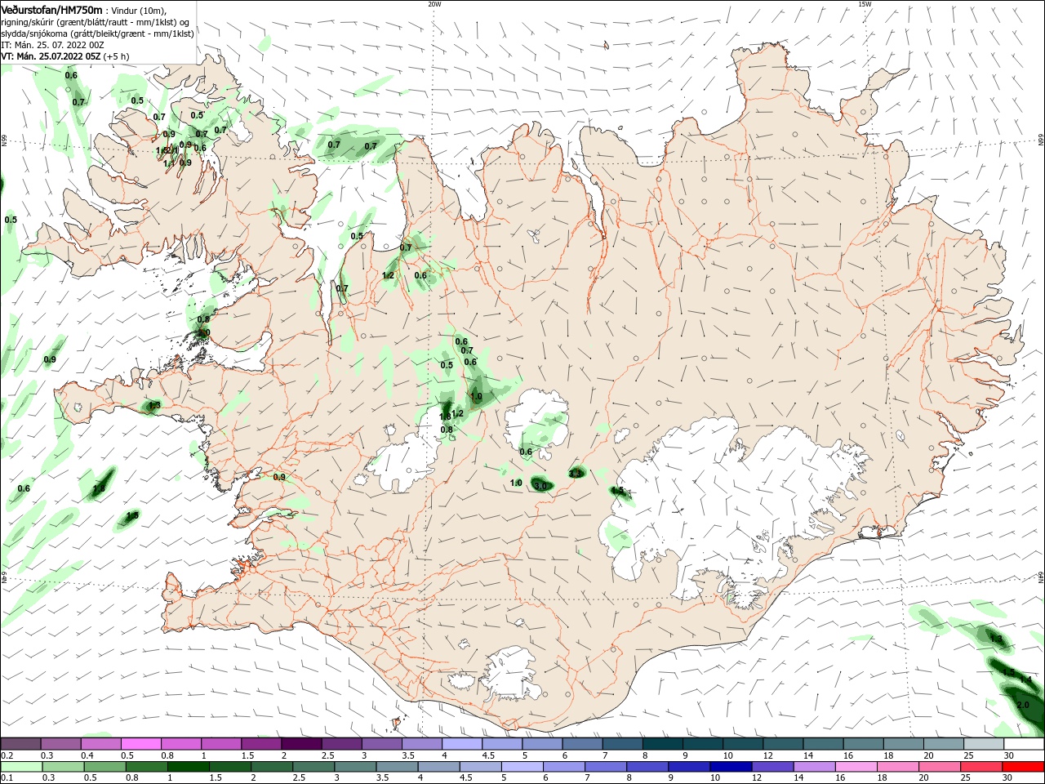The height and width of the screenshot is (784, 1045).
Task: Select the 'slydda/snjókoma' legend description line
Action: click(97, 33)
